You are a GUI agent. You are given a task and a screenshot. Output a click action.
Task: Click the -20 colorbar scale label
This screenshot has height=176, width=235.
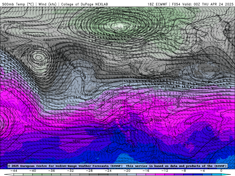127,171
